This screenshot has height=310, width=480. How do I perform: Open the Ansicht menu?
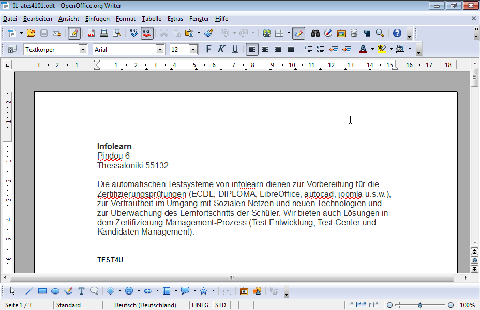[x=69, y=19]
